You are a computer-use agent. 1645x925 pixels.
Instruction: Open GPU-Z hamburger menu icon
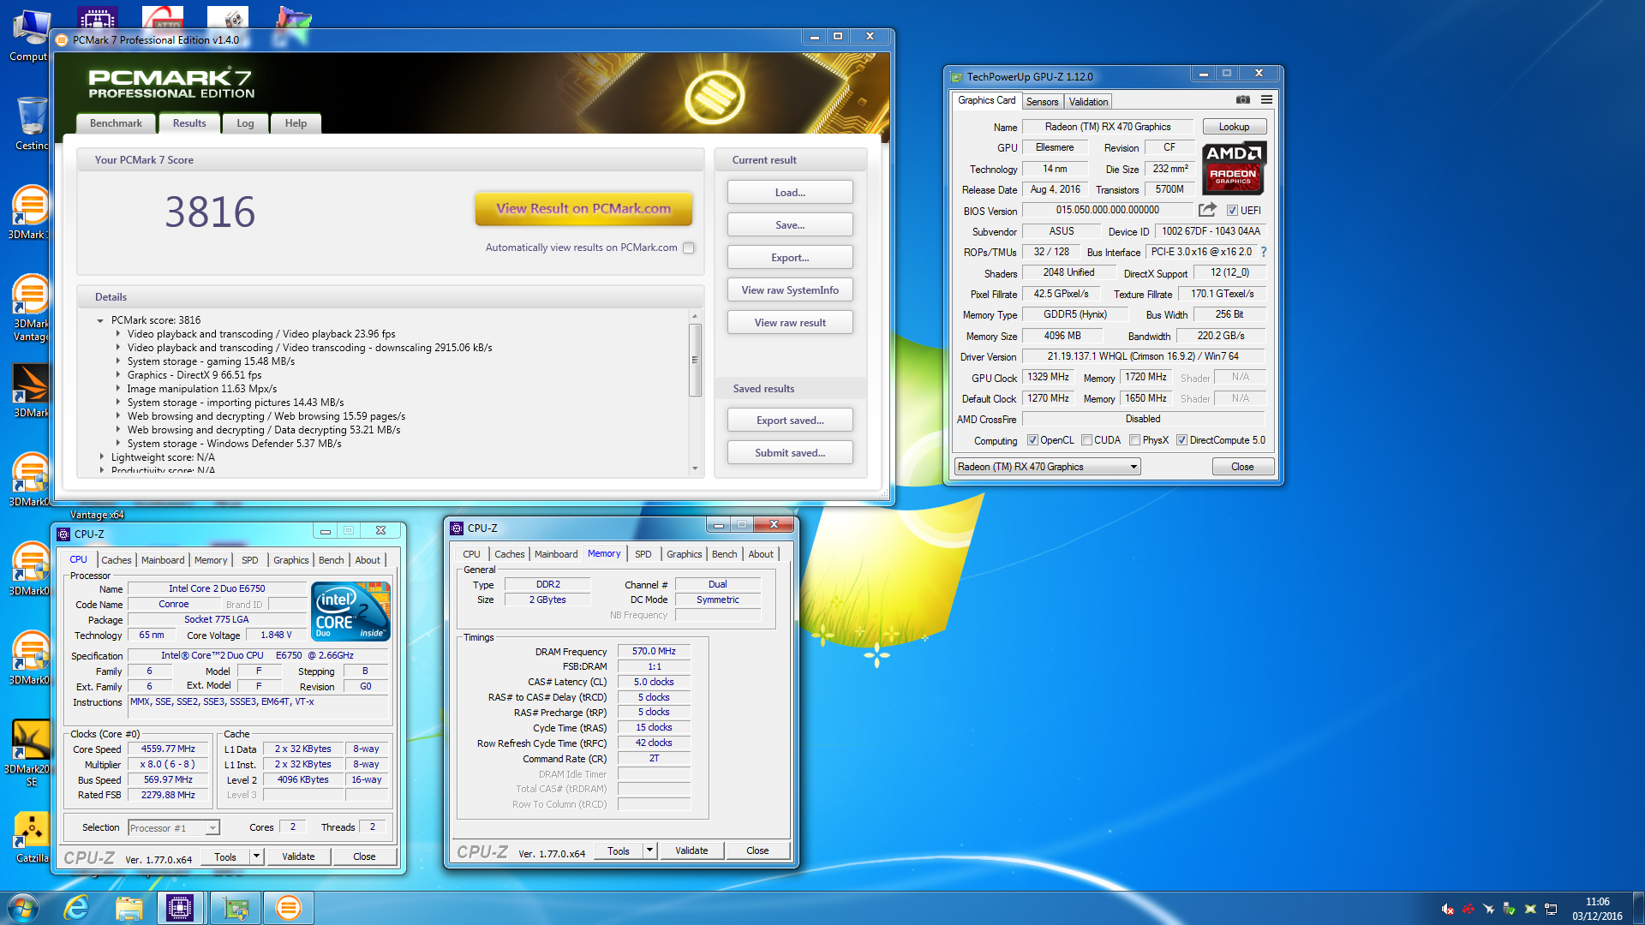(1266, 100)
